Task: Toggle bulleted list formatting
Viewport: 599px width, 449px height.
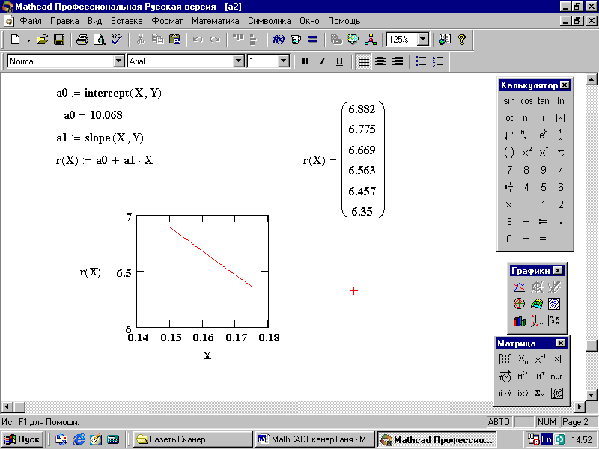Action: click(x=421, y=61)
